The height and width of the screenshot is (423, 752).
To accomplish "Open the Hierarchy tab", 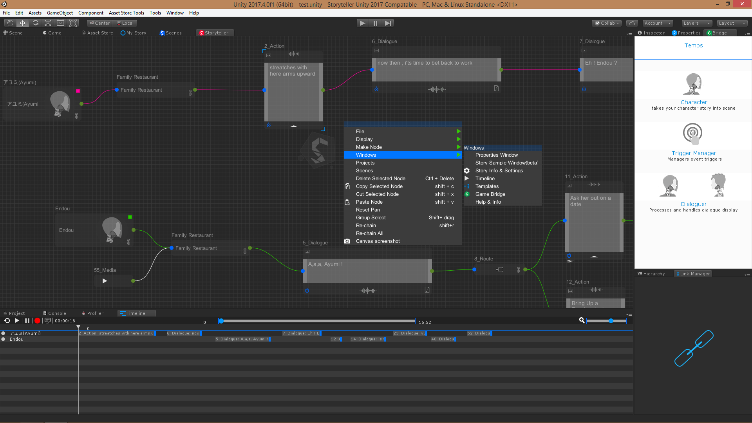I will pyautogui.click(x=651, y=274).
